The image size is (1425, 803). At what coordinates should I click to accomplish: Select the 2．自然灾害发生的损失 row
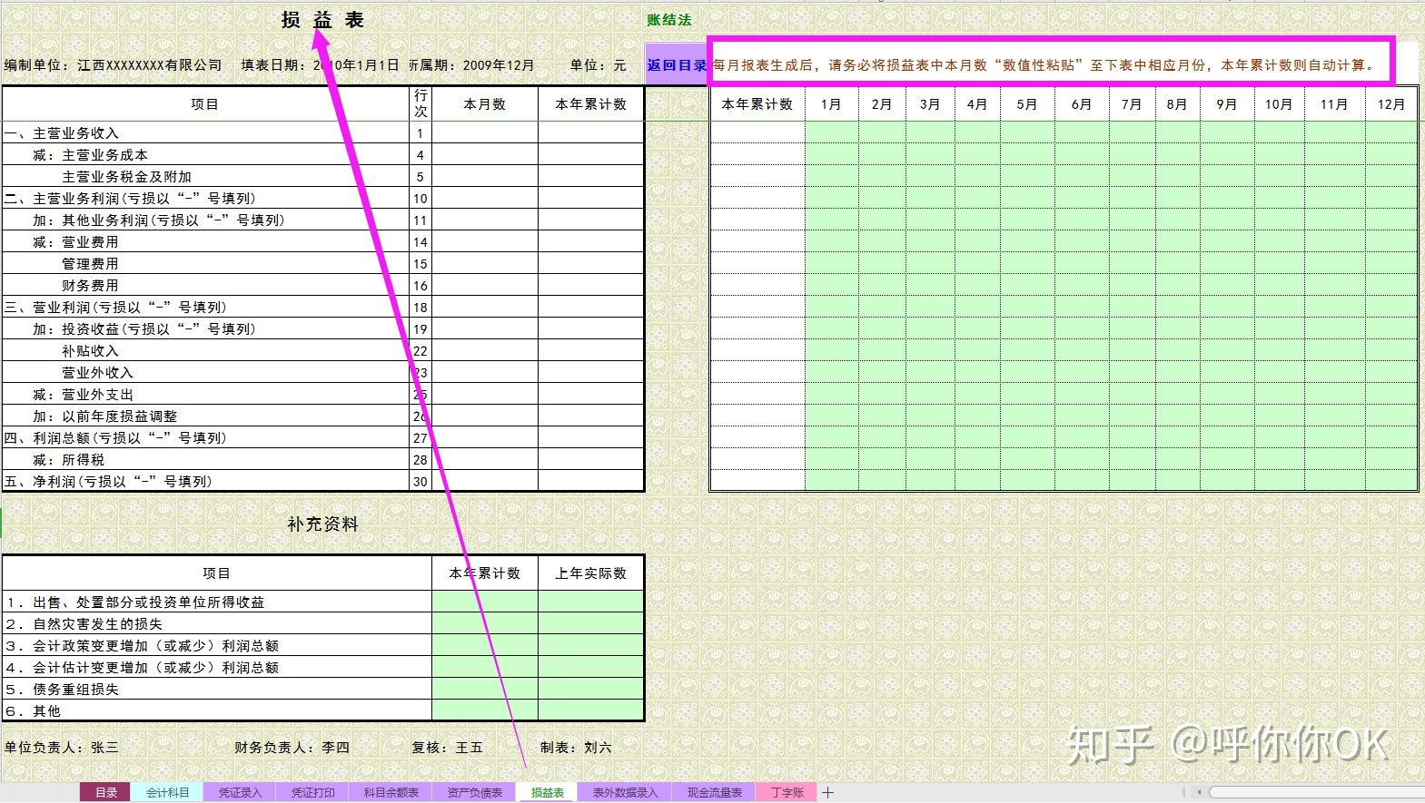pos(216,624)
